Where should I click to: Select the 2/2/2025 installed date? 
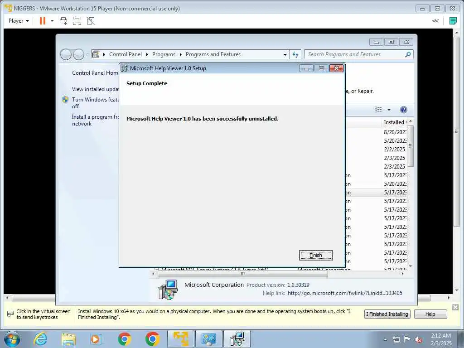[x=395, y=149]
